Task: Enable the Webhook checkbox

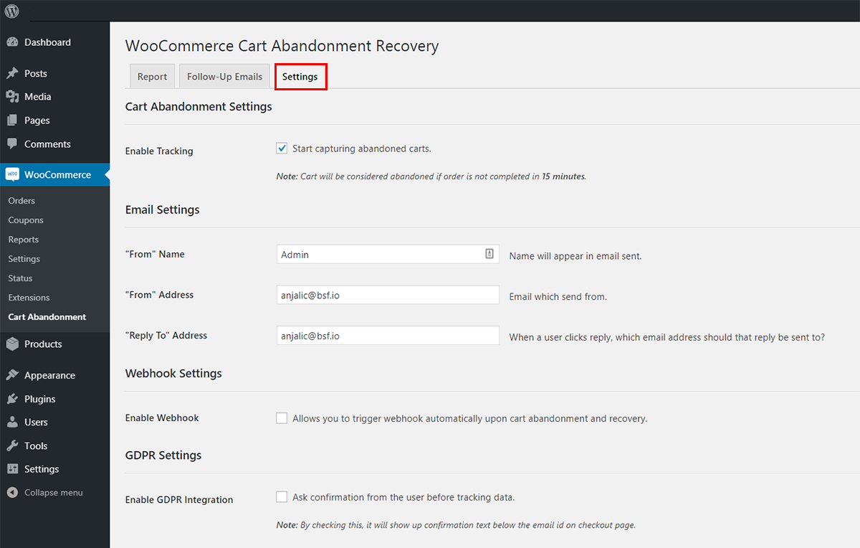Action: (282, 418)
